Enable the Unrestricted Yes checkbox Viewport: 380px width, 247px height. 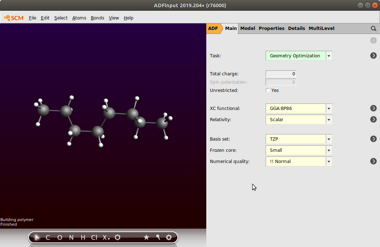pos(268,90)
